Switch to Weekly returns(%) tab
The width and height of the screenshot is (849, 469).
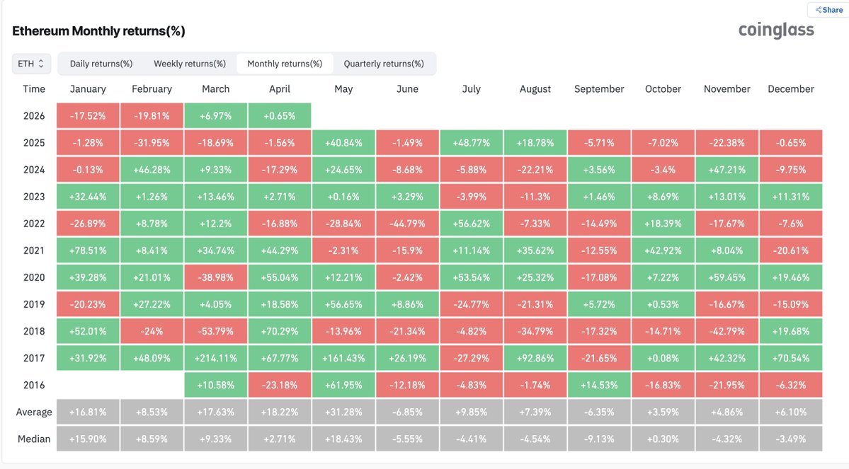[x=190, y=64]
